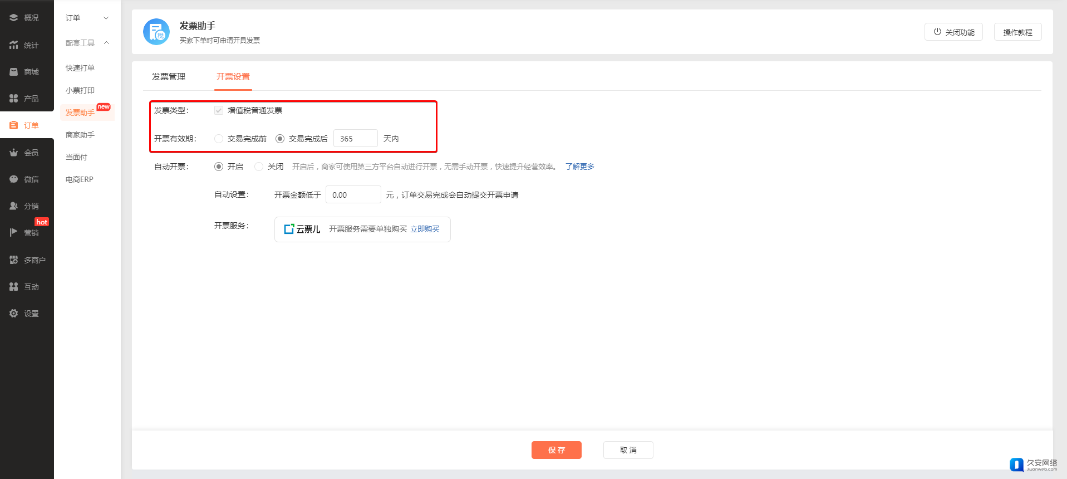Click the 保存 save button
This screenshot has width=1067, height=479.
(556, 450)
